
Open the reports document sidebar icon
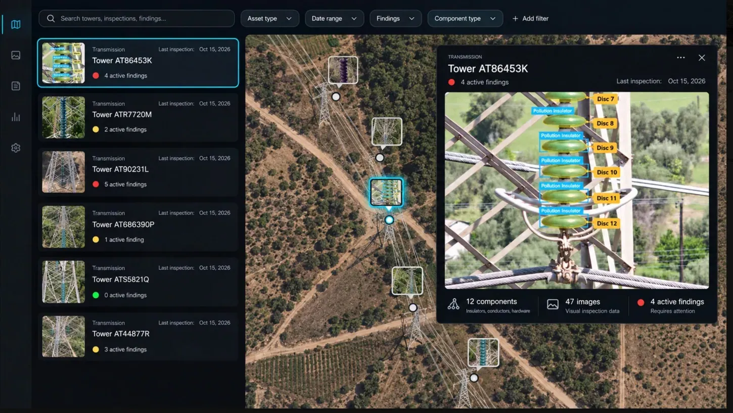[x=16, y=86]
